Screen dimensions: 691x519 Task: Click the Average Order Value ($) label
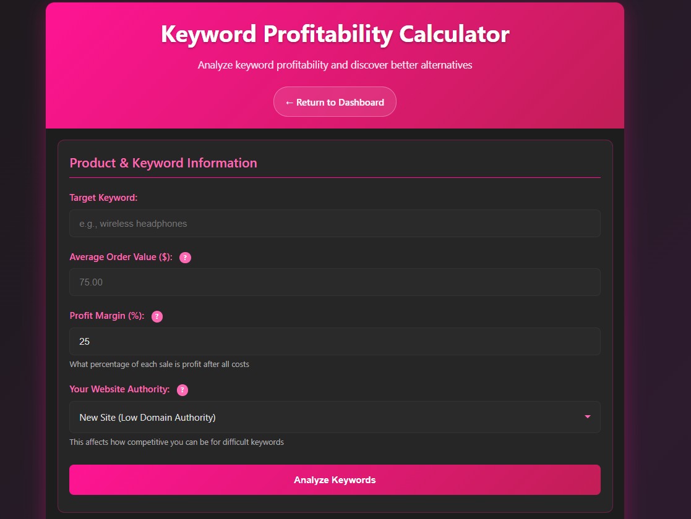pos(121,257)
